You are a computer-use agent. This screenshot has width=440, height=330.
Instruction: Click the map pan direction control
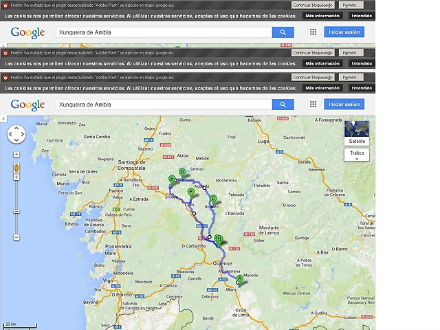[16, 134]
